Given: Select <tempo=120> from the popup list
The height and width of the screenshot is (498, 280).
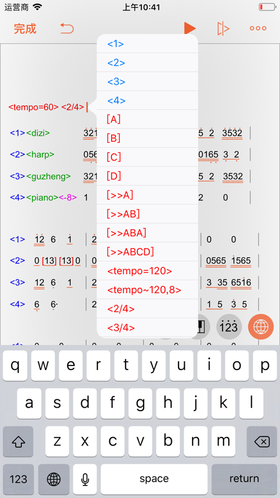Looking at the screenshot, I should click(x=140, y=271).
